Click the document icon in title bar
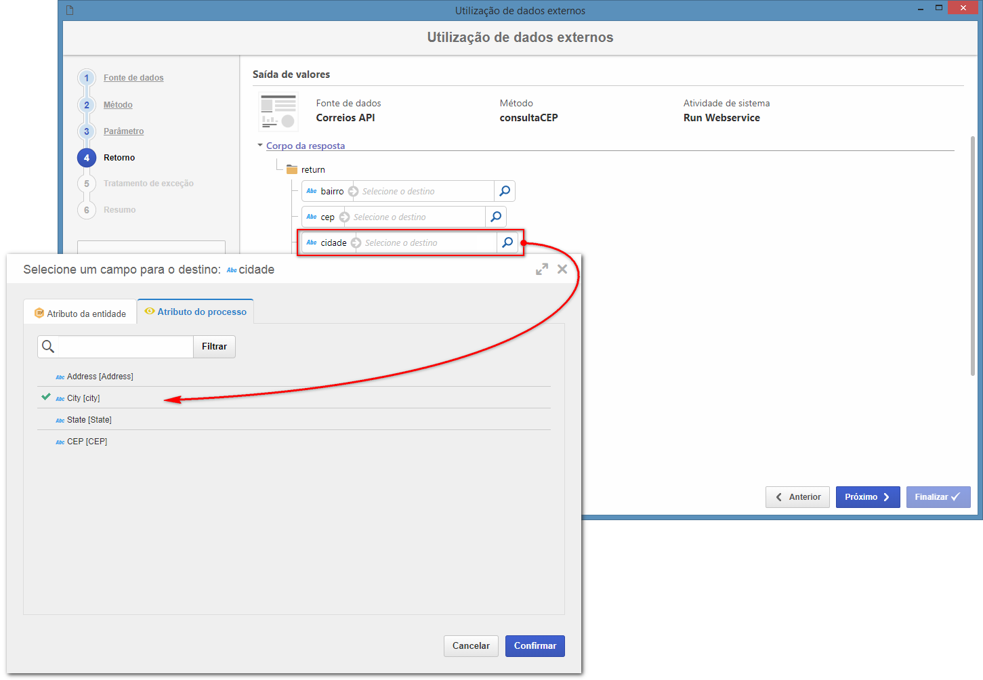983x680 pixels. click(x=70, y=10)
